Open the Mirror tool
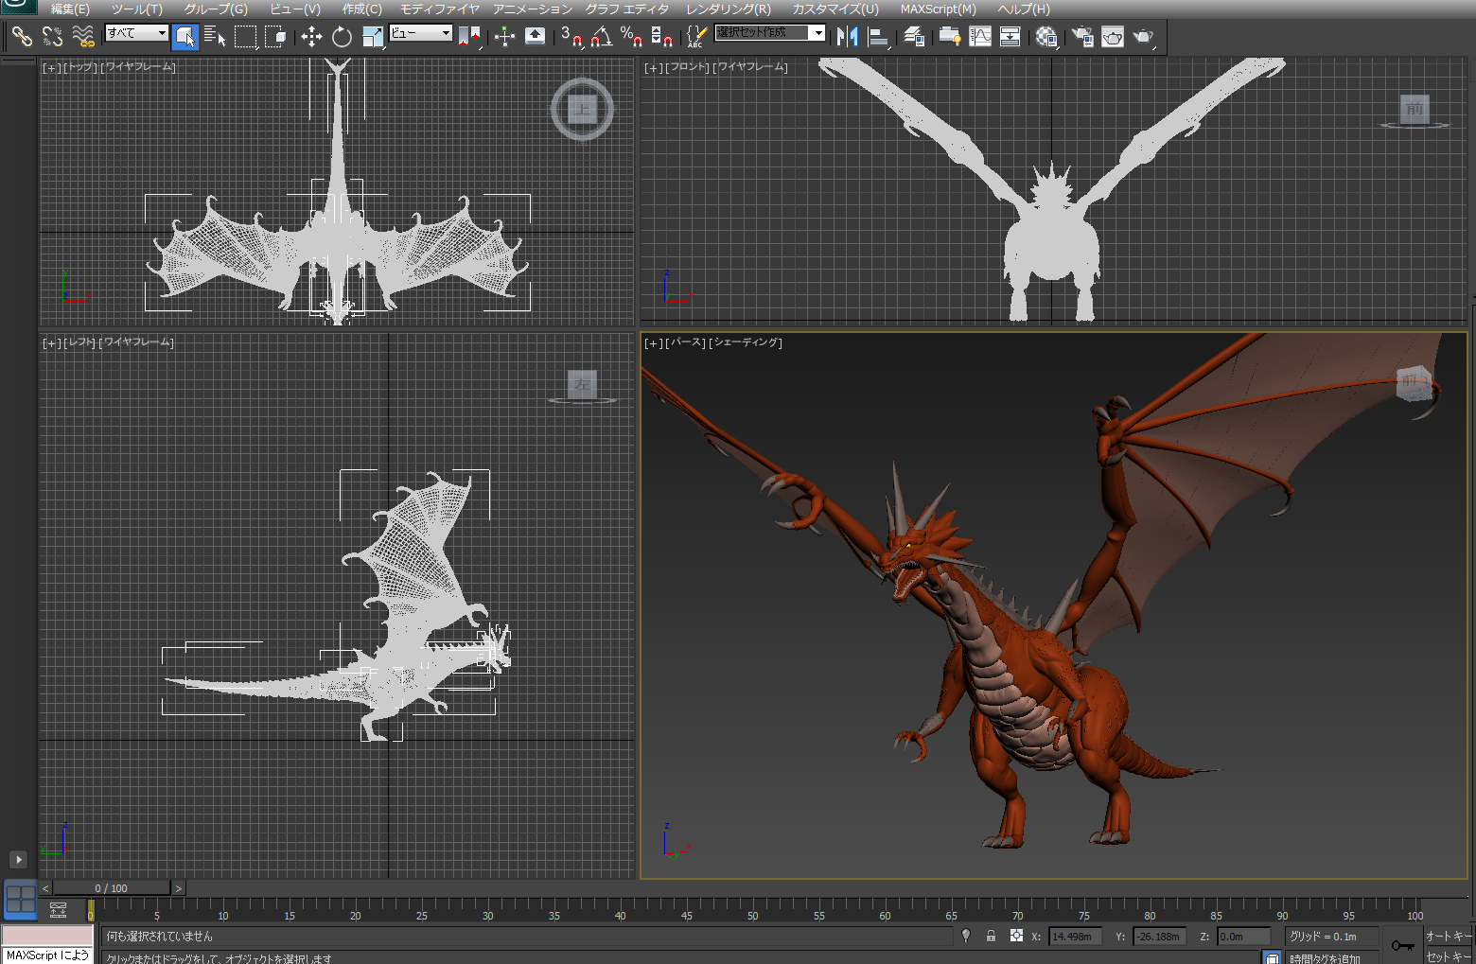 (x=847, y=37)
